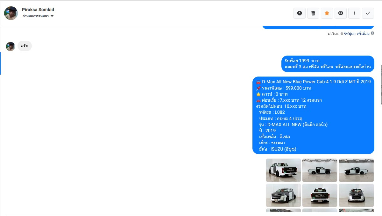Delete conversation with the trash icon
This screenshot has height=216, width=382.
pos(313,13)
